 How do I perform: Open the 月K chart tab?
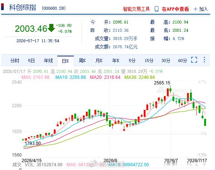click(99, 61)
